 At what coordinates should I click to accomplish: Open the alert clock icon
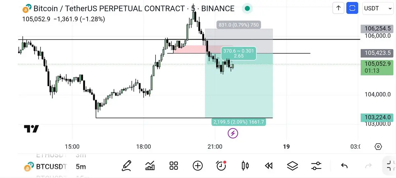[x=221, y=166]
